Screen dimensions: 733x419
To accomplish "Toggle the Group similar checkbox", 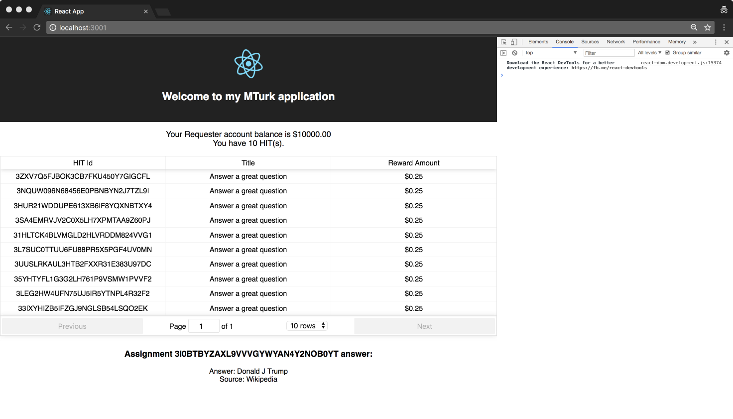I will pyautogui.click(x=667, y=53).
